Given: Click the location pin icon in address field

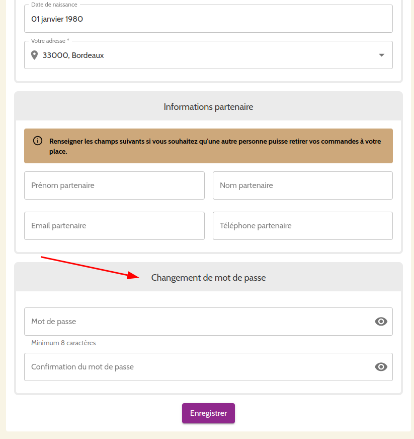Looking at the screenshot, I should (x=34, y=55).
